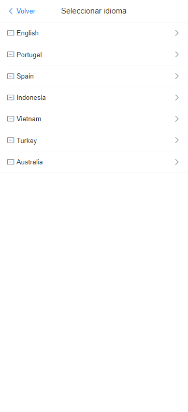188x412 pixels.
Task: Open the chevron on the Indonesia row
Action: coord(177,97)
